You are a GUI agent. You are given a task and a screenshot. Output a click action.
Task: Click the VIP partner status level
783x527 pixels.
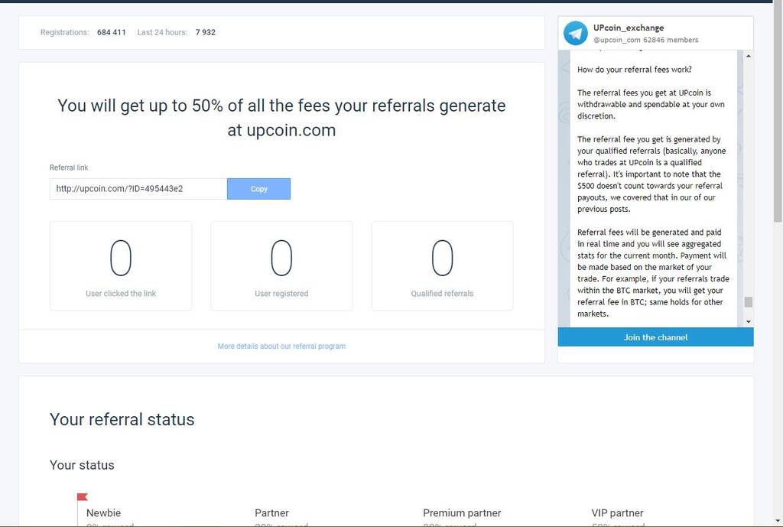point(617,513)
